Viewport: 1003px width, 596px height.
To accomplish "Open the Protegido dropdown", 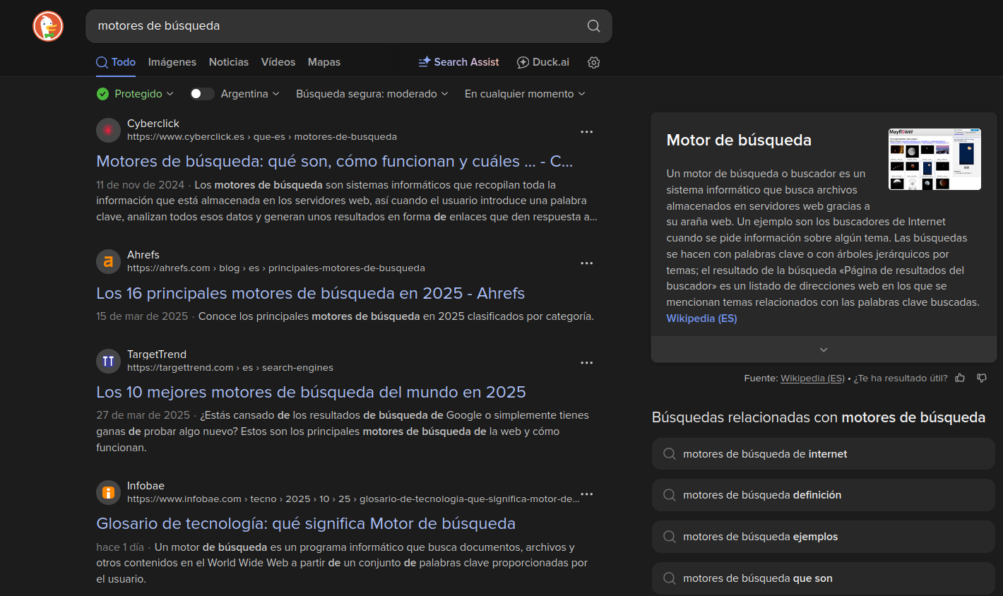I will (x=135, y=93).
